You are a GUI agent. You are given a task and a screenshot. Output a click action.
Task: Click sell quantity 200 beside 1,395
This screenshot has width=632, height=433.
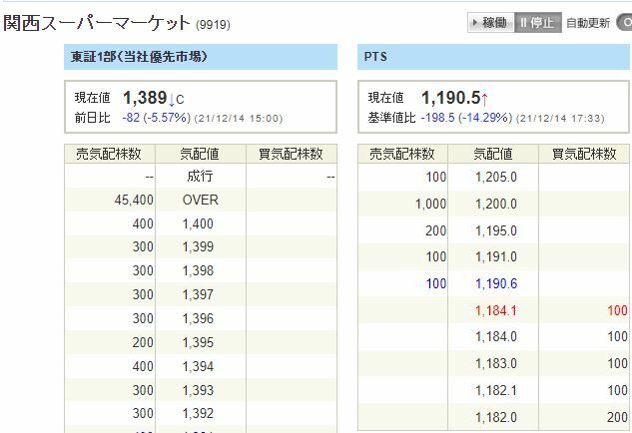click(x=143, y=343)
